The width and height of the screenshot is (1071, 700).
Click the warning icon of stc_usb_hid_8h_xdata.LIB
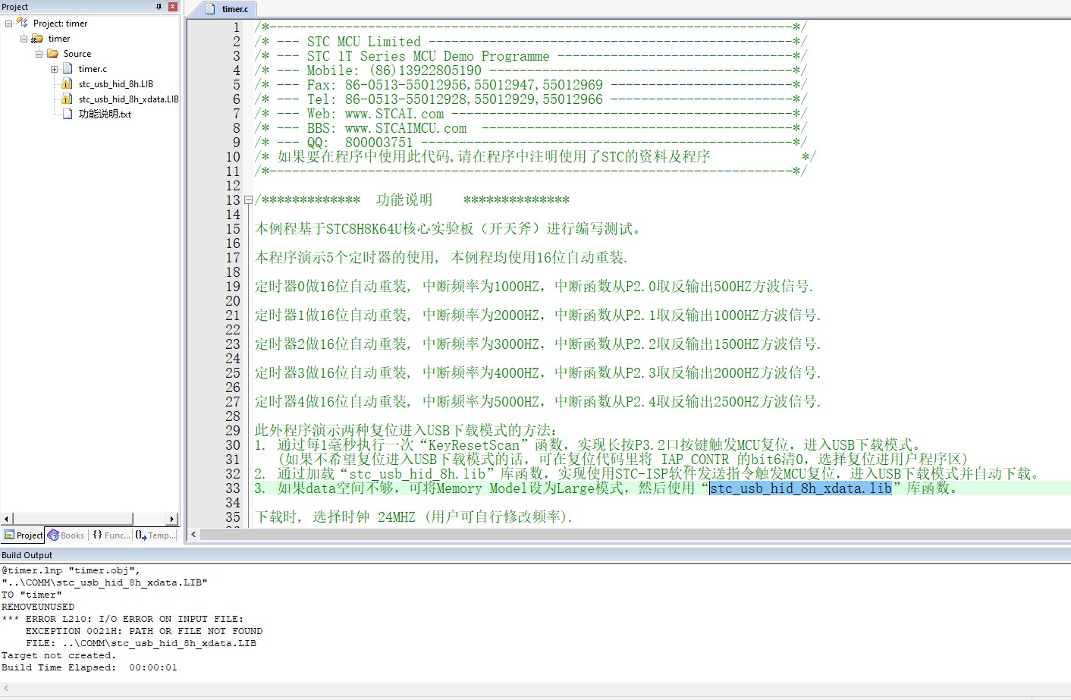click(x=67, y=99)
